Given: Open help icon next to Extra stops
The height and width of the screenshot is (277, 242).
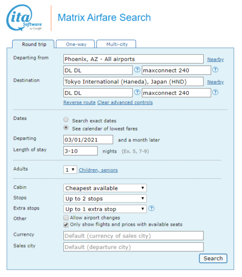Looking at the screenshot, I should [x=151, y=209].
